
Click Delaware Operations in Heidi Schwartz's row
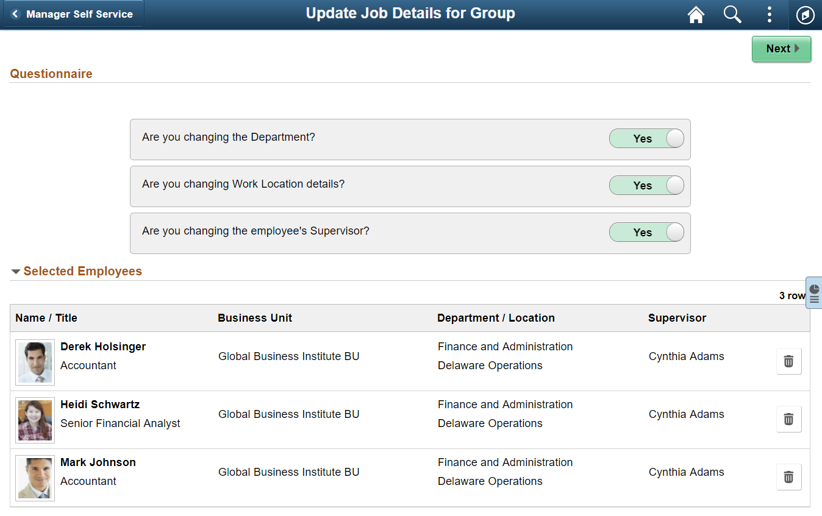click(x=490, y=423)
